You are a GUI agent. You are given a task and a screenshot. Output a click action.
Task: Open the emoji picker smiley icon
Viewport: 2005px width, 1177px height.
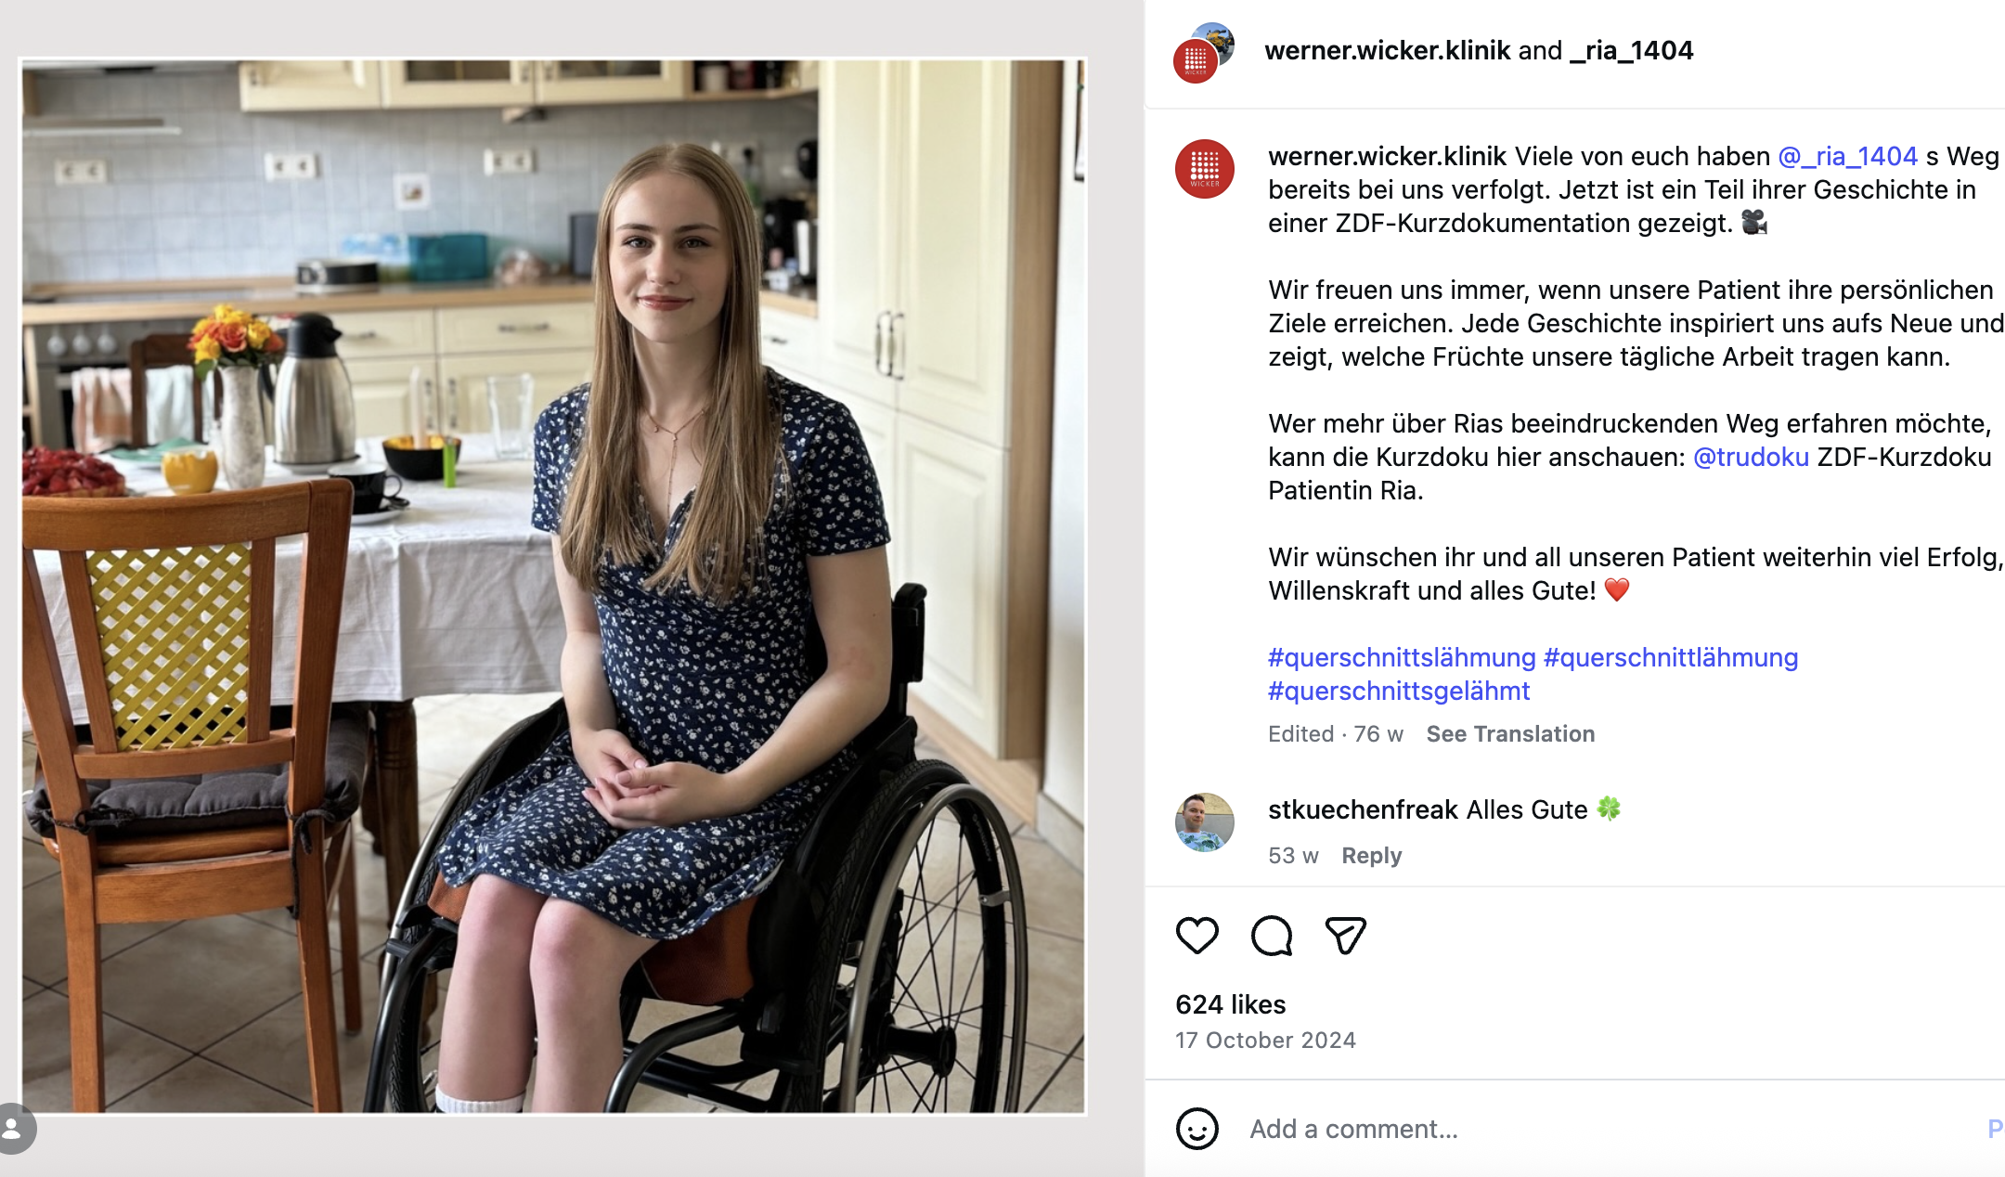click(1197, 1129)
